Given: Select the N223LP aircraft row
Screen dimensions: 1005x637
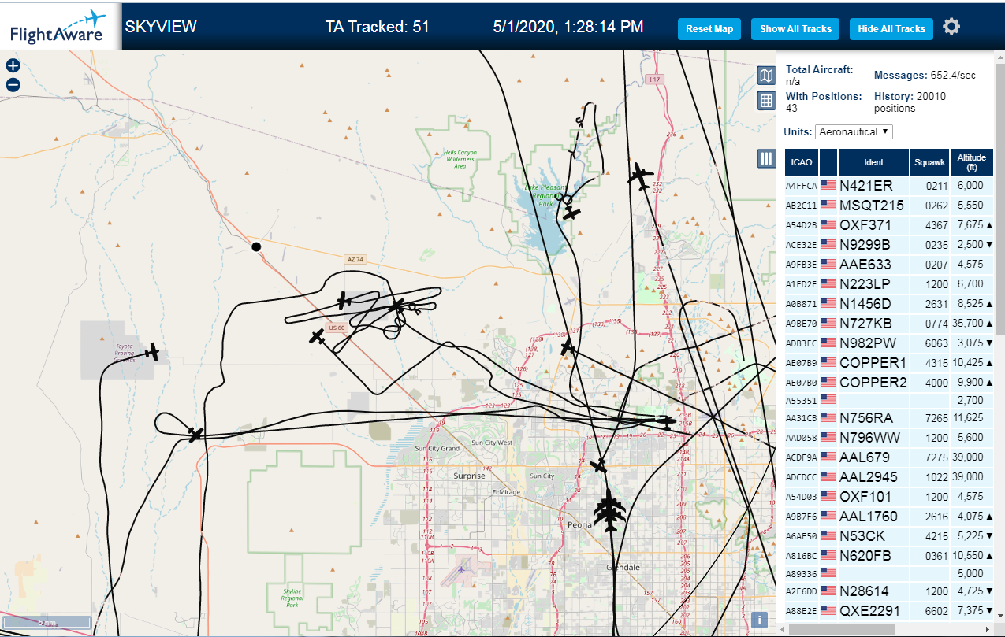Looking at the screenshot, I should pyautogui.click(x=889, y=284).
